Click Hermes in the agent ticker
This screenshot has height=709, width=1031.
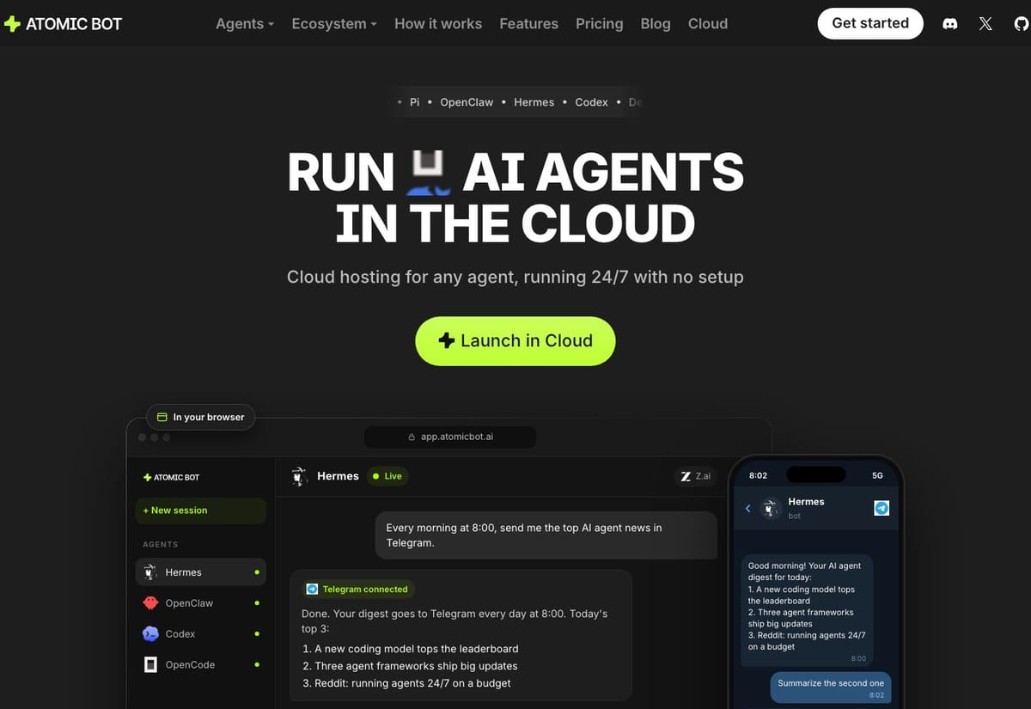(x=534, y=102)
